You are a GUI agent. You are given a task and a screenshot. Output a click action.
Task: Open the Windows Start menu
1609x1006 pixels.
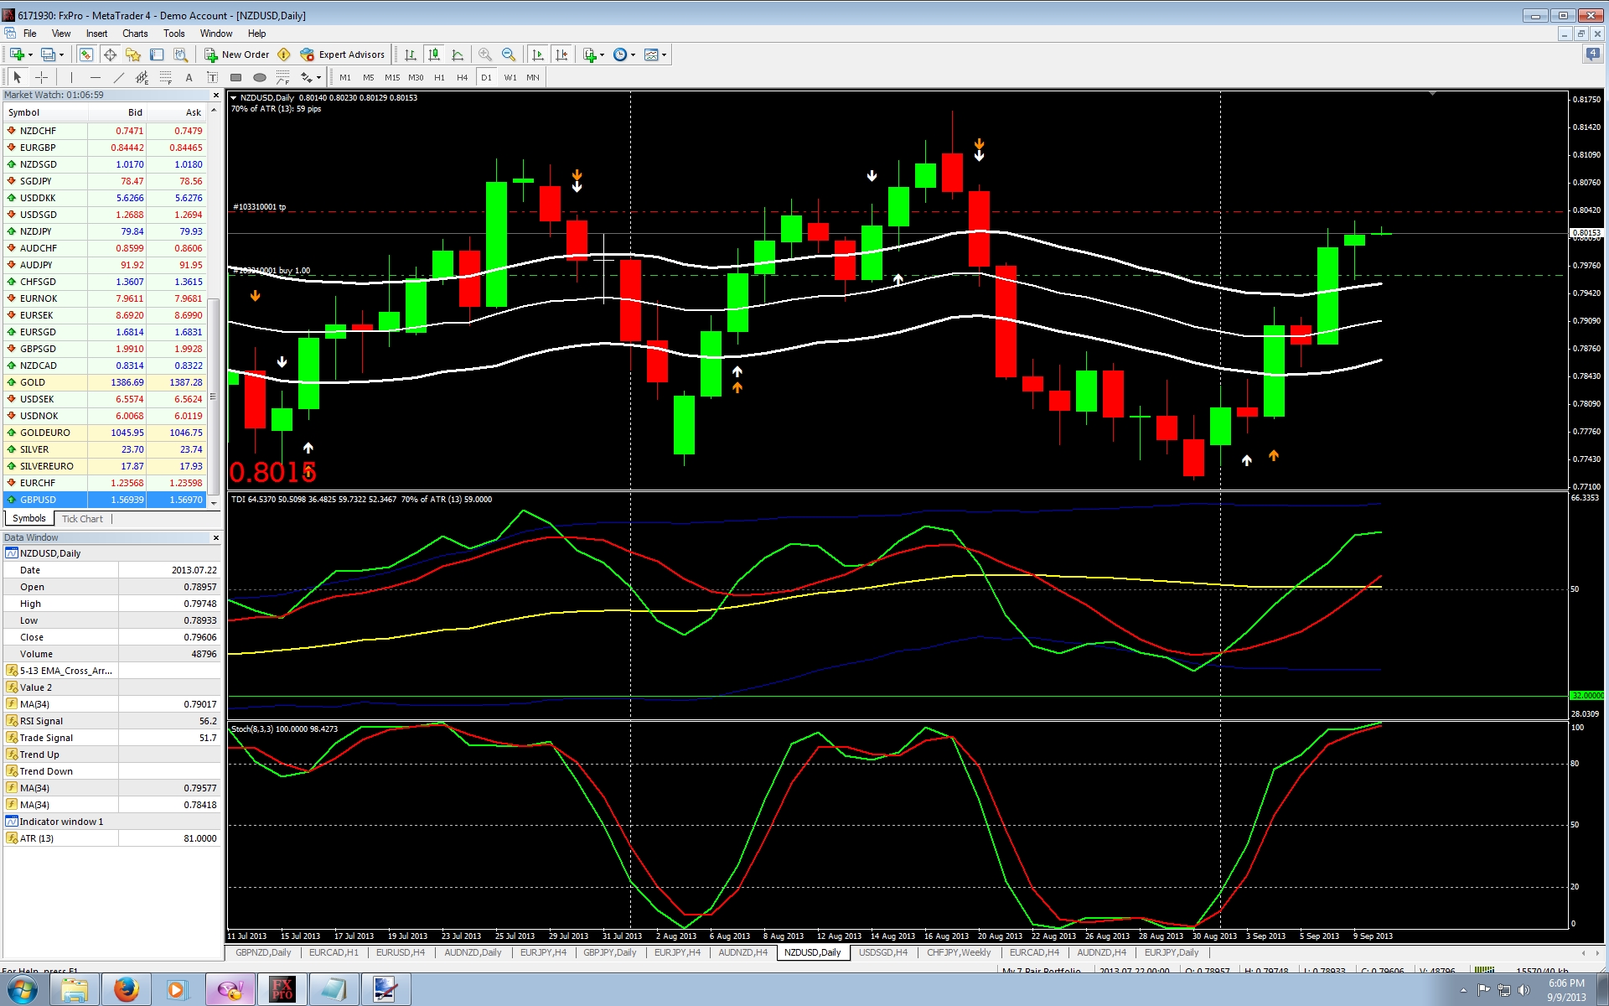pos(22,990)
